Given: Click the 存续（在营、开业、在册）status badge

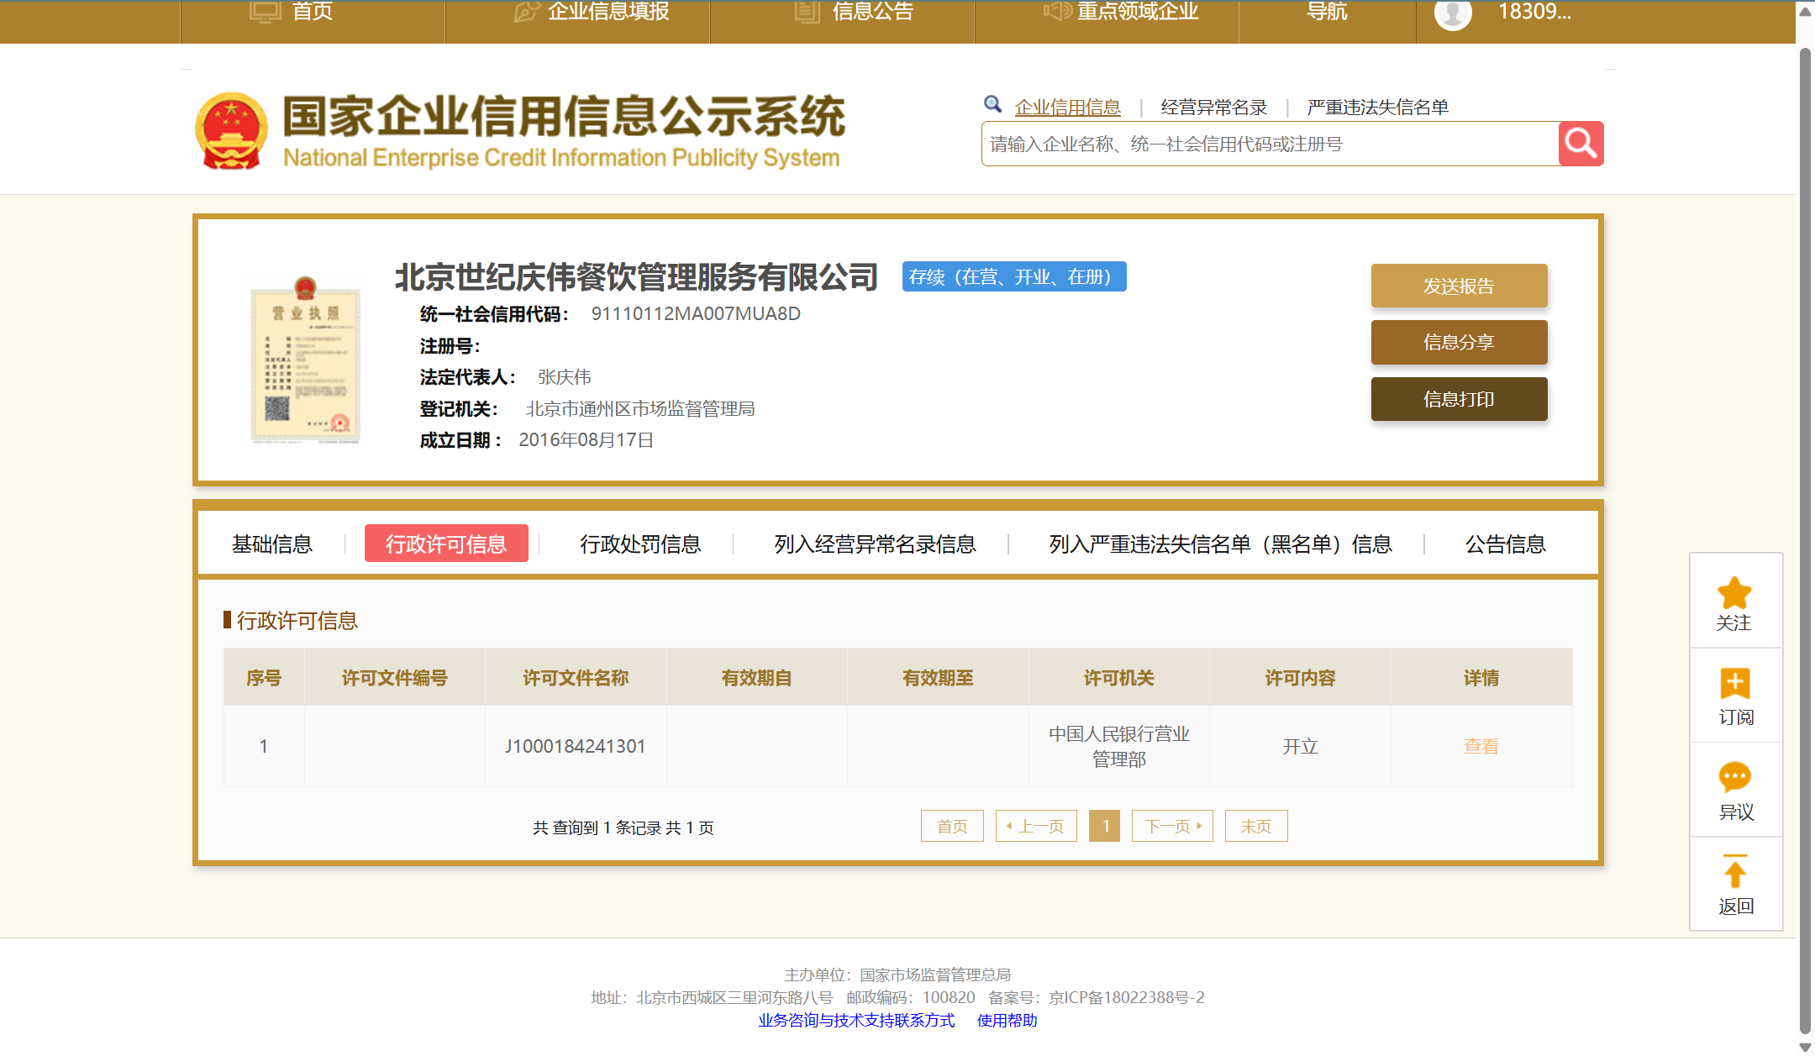Looking at the screenshot, I should (x=1014, y=276).
